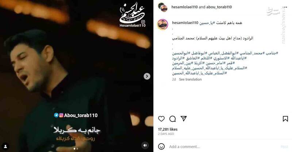Select the second carousel dot indicator
The height and width of the screenshot is (152, 292).
coord(77,149)
